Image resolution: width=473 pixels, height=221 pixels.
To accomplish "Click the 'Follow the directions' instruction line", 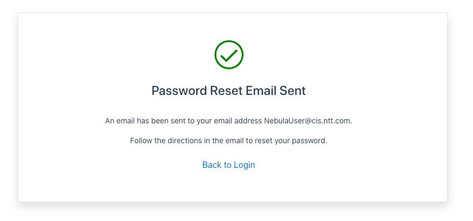I will (228, 141).
